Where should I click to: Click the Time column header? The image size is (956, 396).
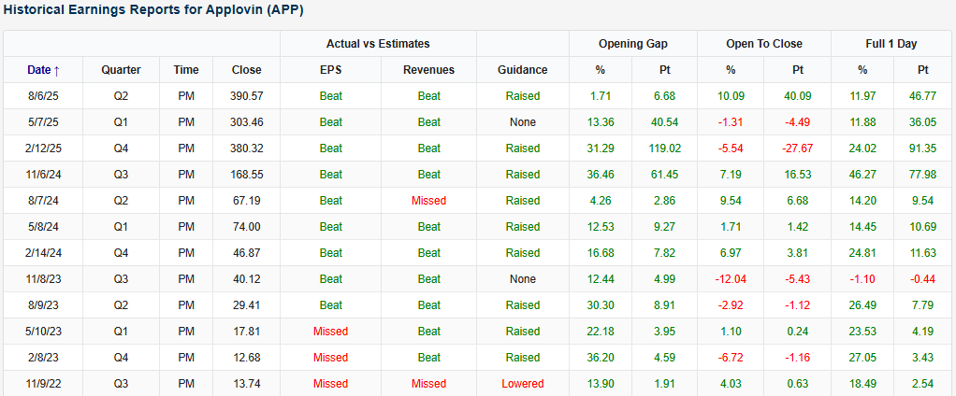186,70
